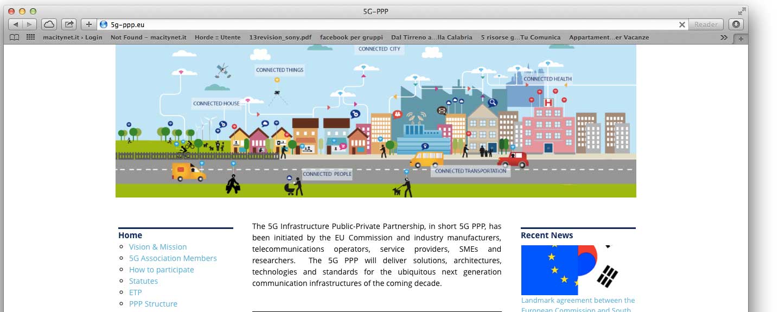
Task: Click the CONNECTED THINGS label
Action: [x=279, y=70]
